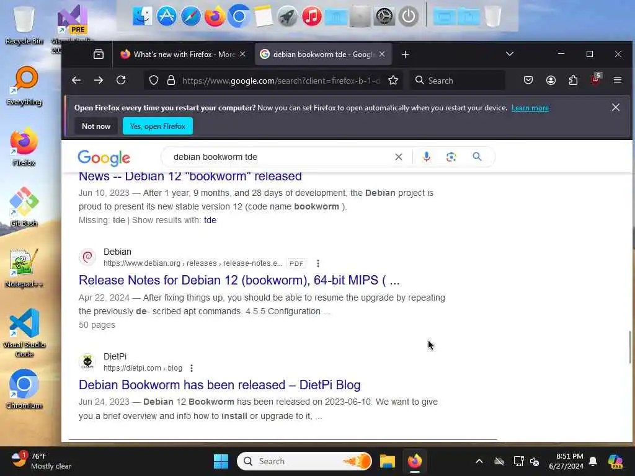
Task: Bookmark this page with star icon
Action: point(393,80)
